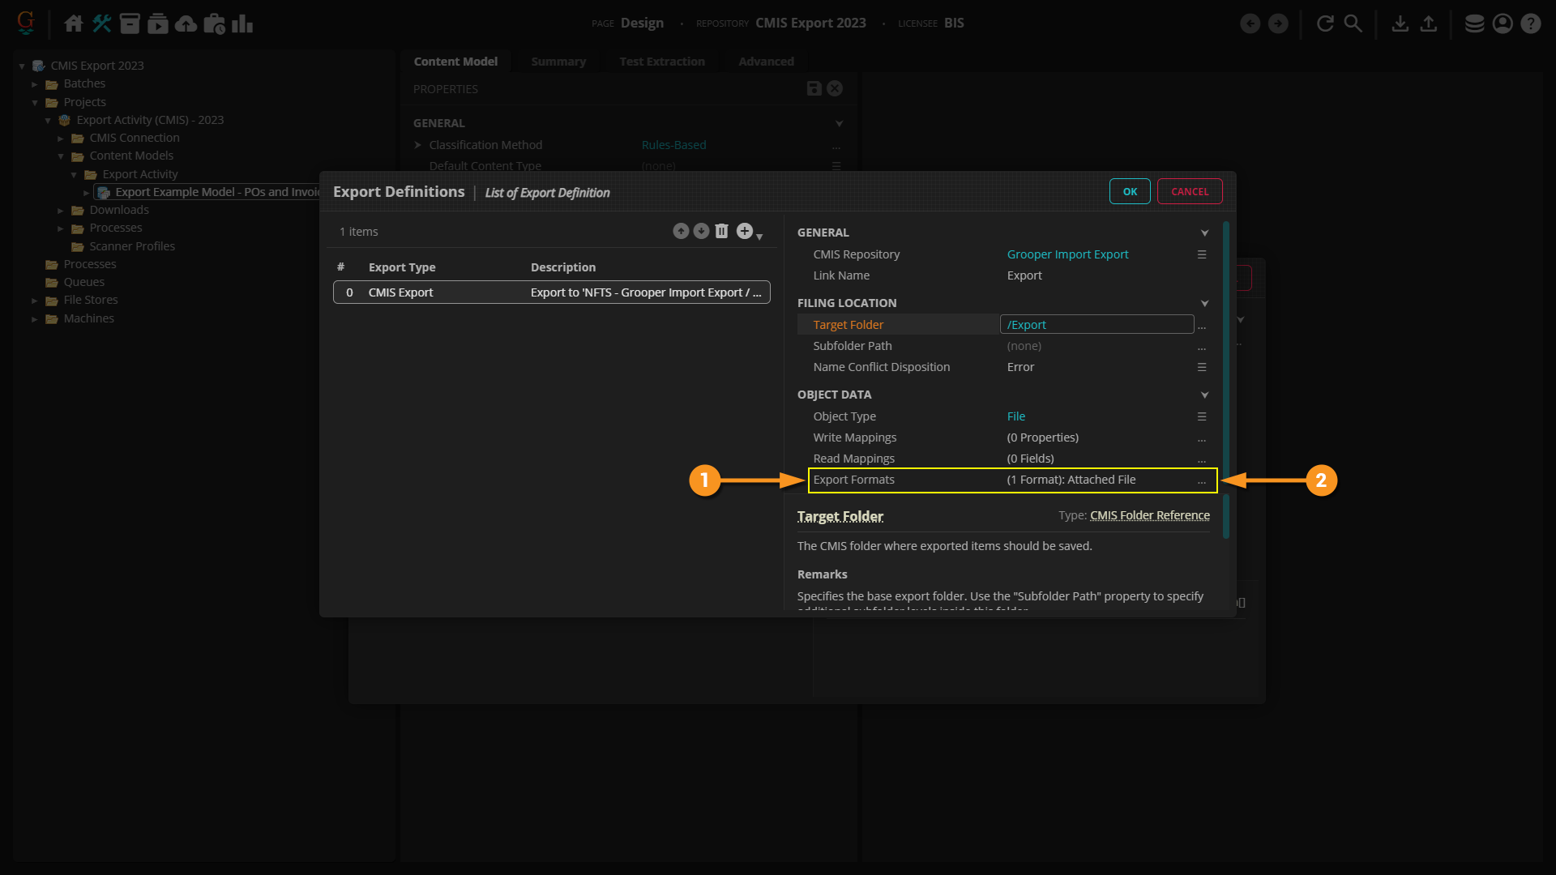Image resolution: width=1556 pixels, height=875 pixels.
Task: Click into the Target Folder input field
Action: pyautogui.click(x=1096, y=325)
